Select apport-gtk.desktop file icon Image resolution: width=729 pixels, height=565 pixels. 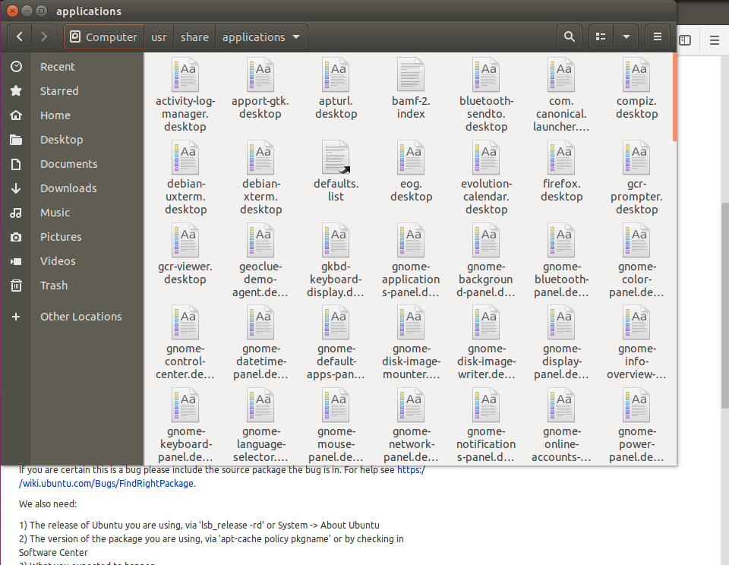(x=260, y=74)
